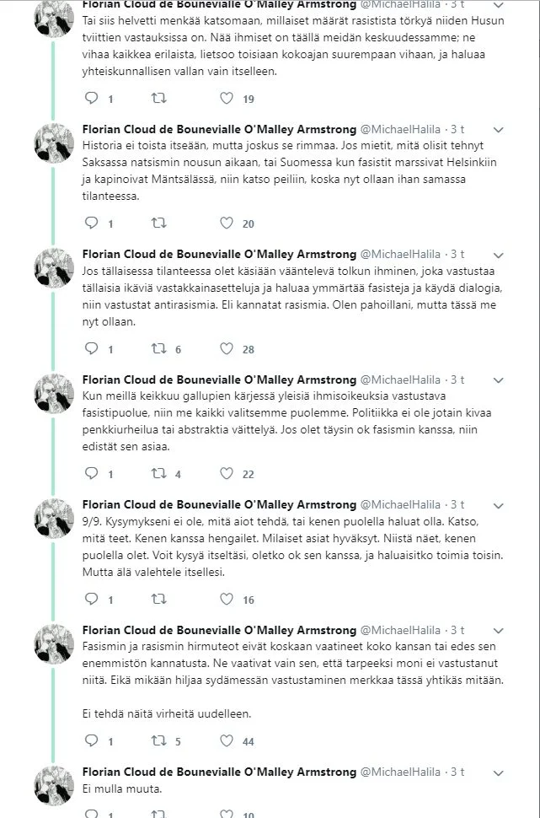Reply to the "Kun meillä keikkuu" tweet
Viewport: 540px width, 818px height.
(93, 474)
